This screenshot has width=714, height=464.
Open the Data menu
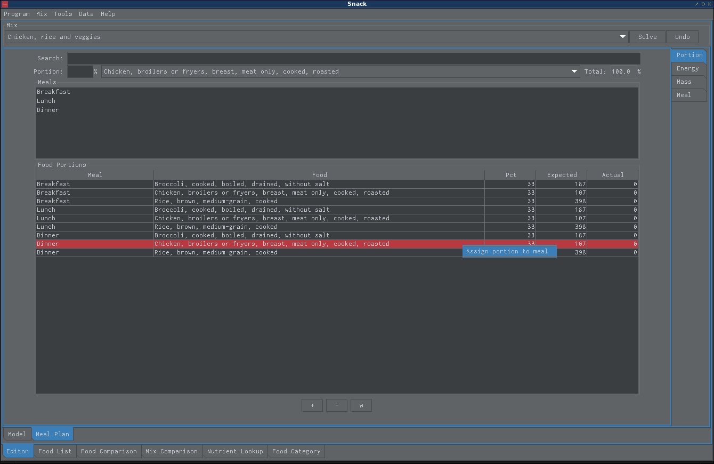point(86,14)
